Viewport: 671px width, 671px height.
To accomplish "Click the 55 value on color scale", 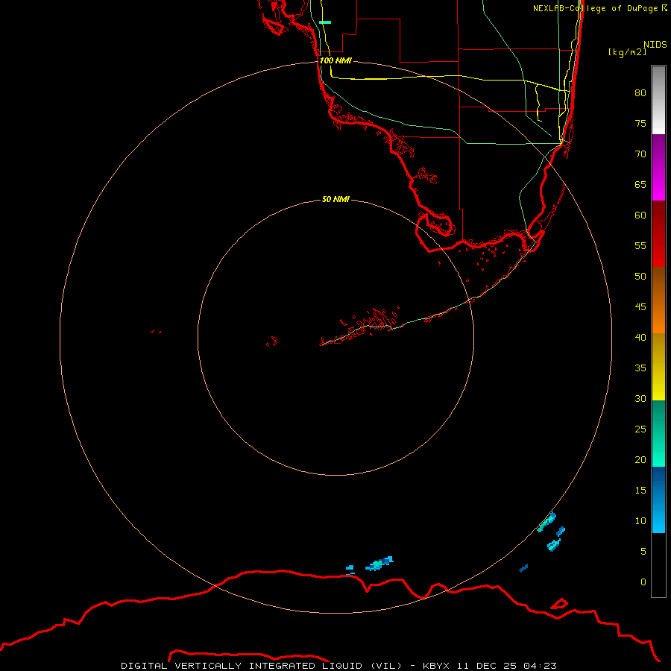I will click(640, 245).
